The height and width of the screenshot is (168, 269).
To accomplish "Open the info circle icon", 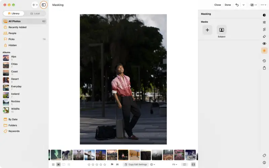I will pyautogui.click(x=264, y=163).
